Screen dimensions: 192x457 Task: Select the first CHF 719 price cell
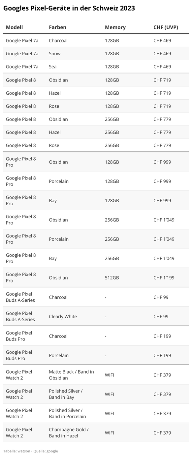(162, 80)
